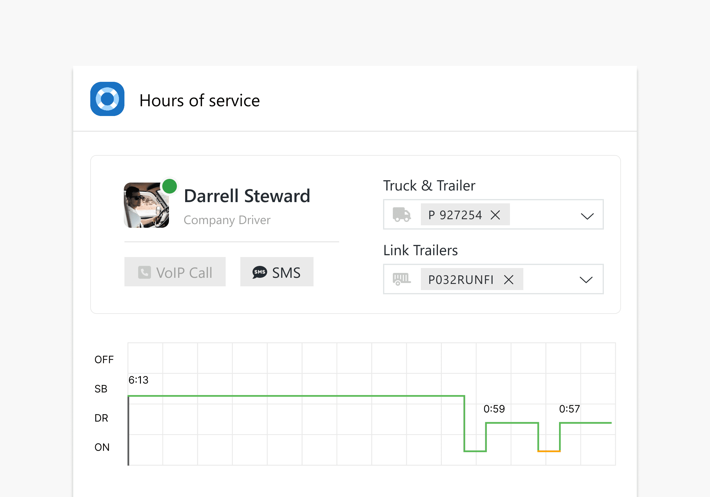
Task: Click the Truck & Trailer field label
Action: tap(429, 186)
